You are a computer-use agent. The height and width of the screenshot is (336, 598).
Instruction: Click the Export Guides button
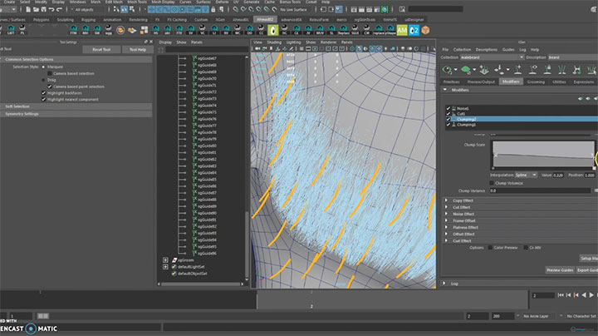click(587, 270)
